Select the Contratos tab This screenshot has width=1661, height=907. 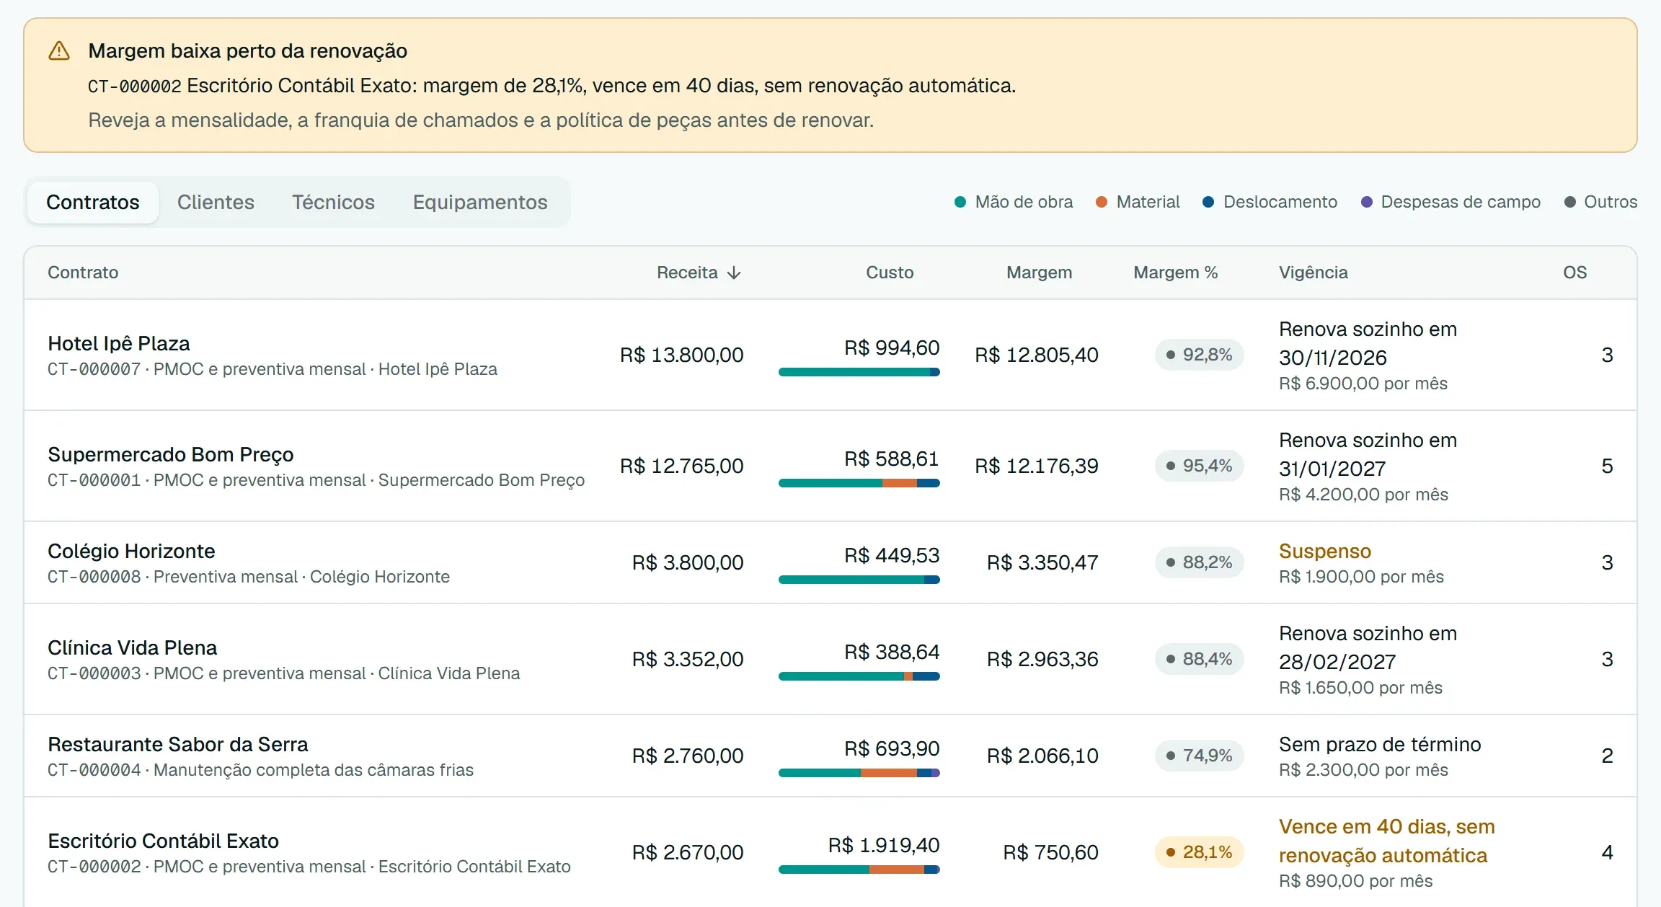93,202
